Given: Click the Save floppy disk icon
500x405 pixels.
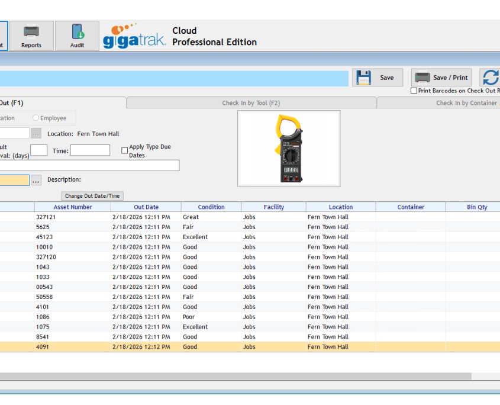Looking at the screenshot, I should point(363,78).
